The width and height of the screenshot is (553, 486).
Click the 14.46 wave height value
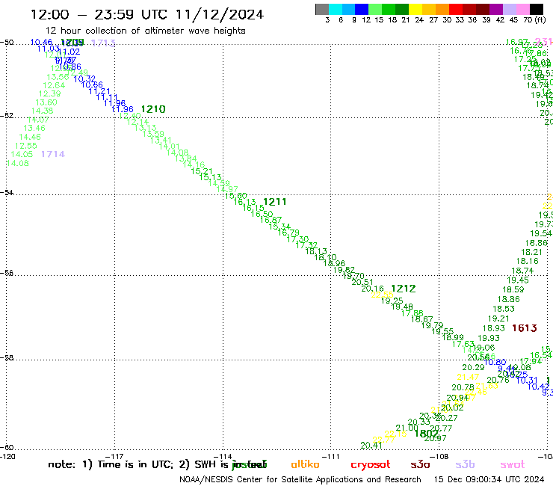point(30,137)
